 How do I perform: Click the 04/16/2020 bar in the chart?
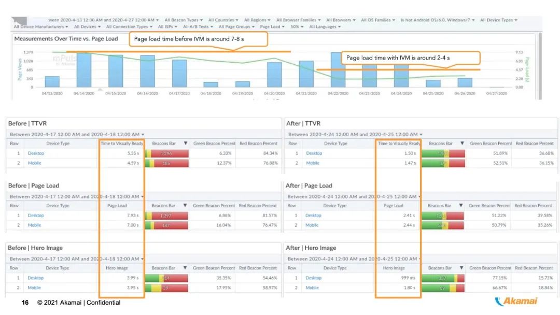click(x=147, y=71)
